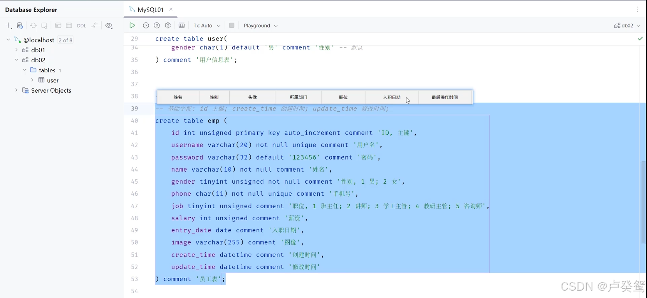Open the query console icon in Database Explorer
Screen dimensions: 647x298
58,26
